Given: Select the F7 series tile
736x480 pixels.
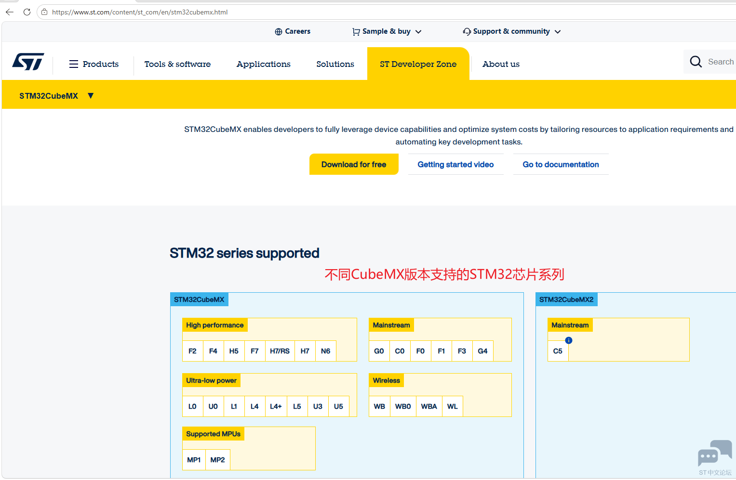Looking at the screenshot, I should (x=254, y=351).
